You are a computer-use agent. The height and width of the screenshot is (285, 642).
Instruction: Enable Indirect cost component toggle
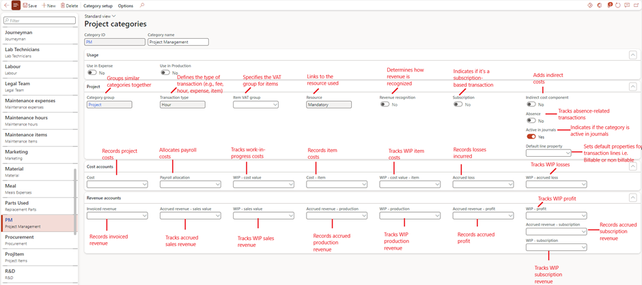point(531,104)
